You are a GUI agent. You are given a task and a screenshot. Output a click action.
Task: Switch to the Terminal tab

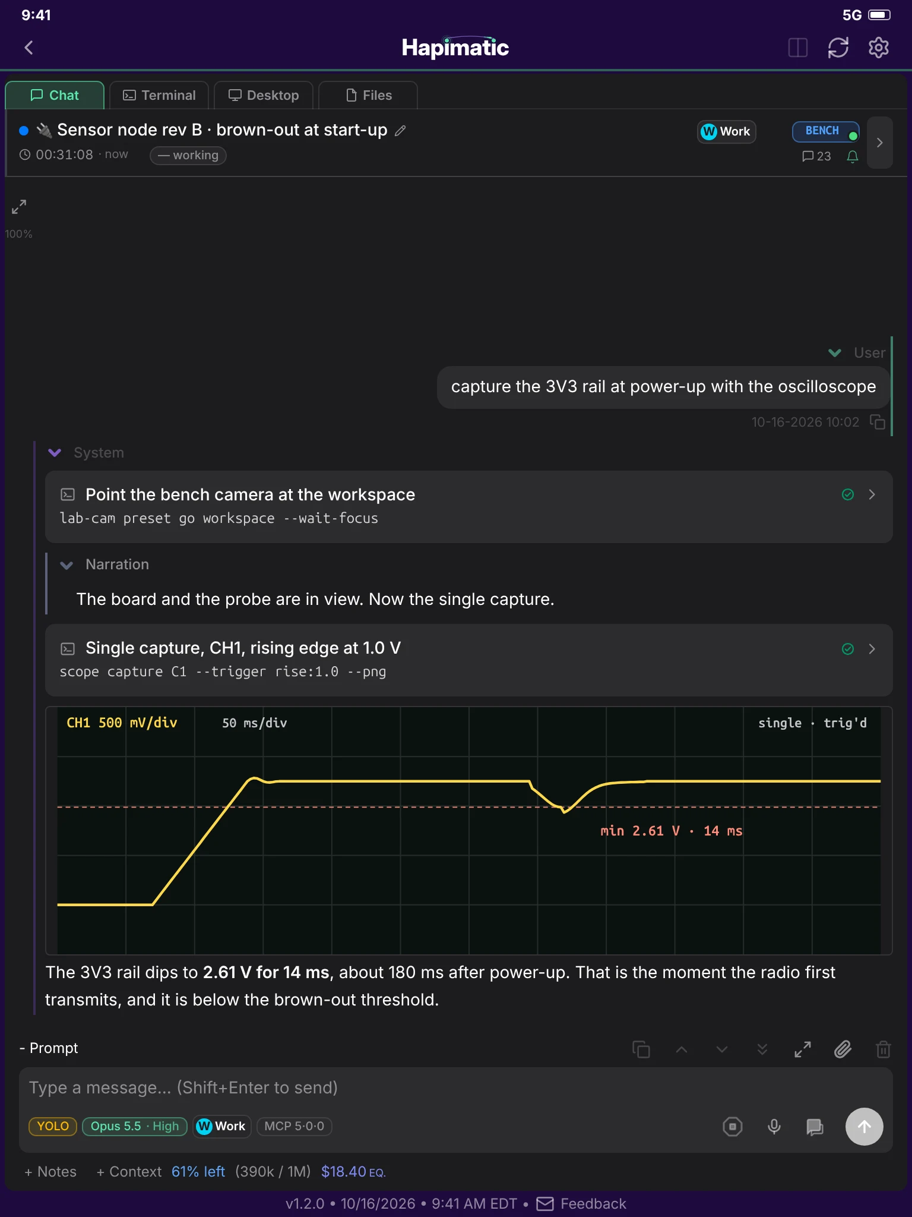[159, 95]
